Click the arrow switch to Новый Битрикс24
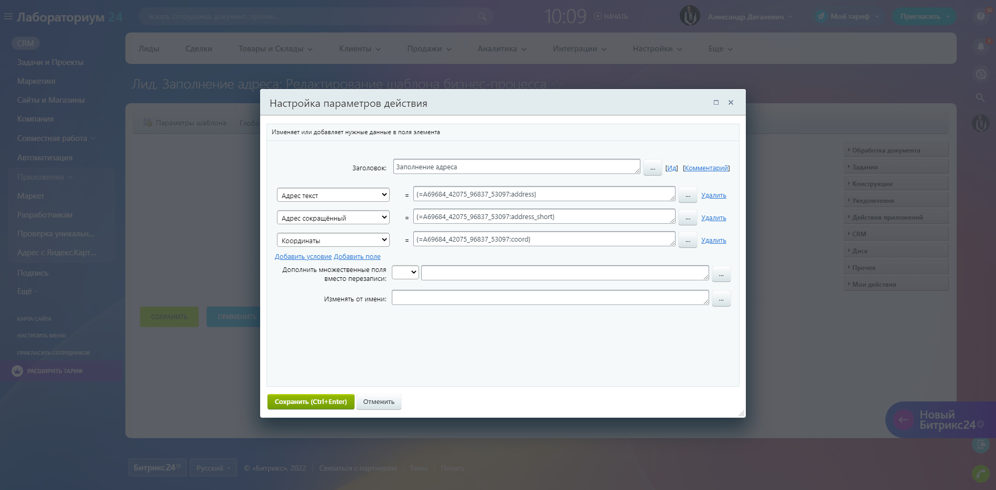 [x=904, y=420]
